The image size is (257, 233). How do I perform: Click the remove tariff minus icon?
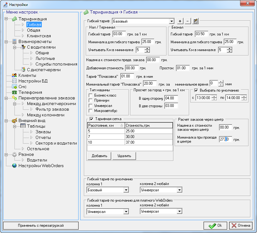click(188, 21)
